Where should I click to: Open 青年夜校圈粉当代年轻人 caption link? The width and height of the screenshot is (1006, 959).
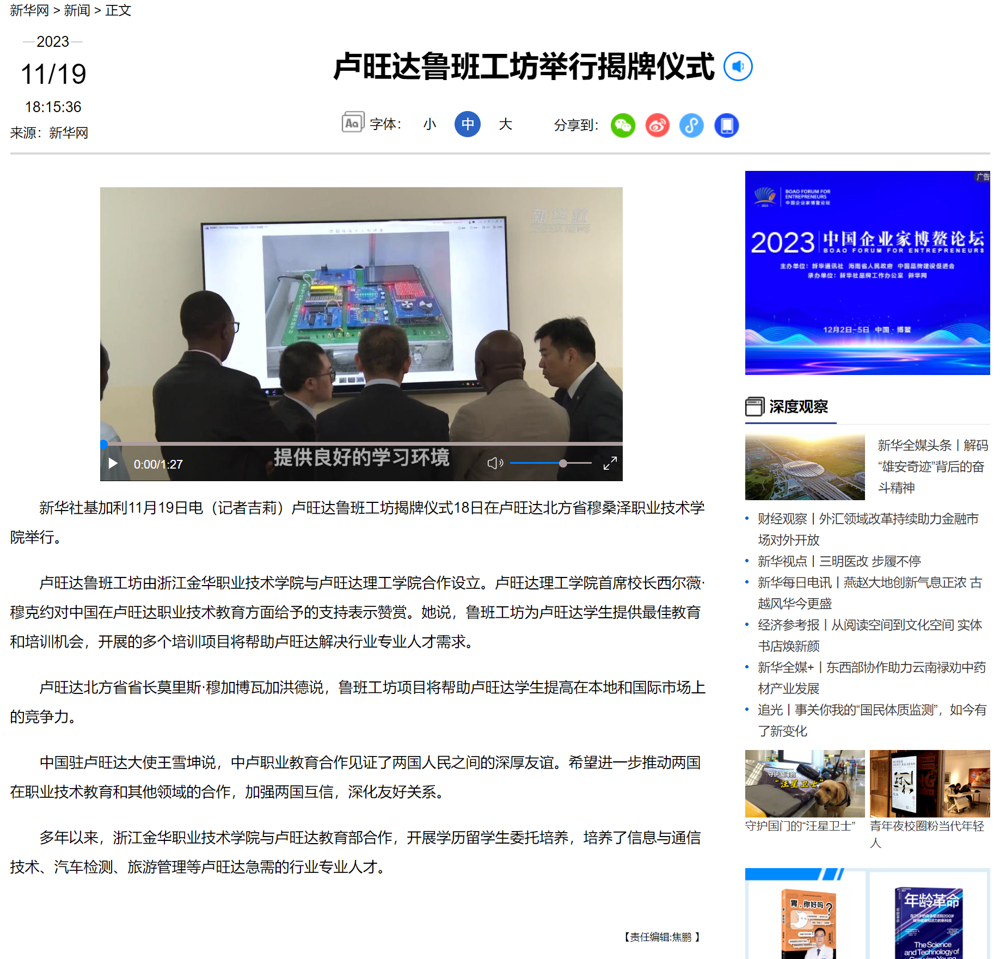point(927,834)
